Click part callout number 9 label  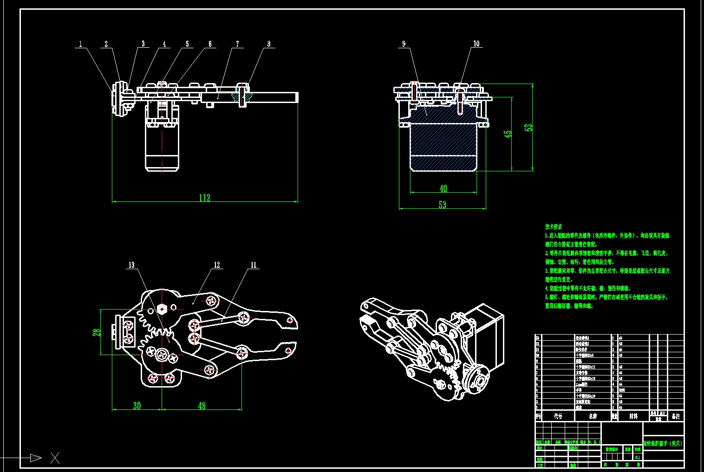[x=404, y=44]
